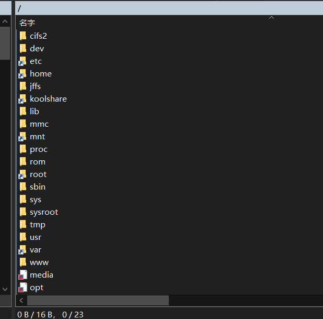
Task: Select the jffs folder name
Action: [35, 86]
